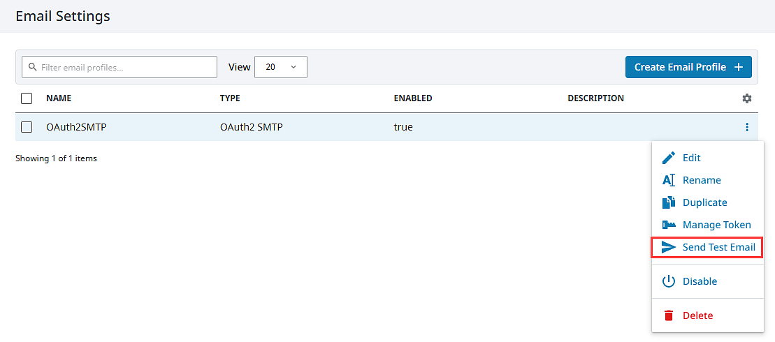
Task: Click the 'true' enabled value
Action: [x=403, y=127]
